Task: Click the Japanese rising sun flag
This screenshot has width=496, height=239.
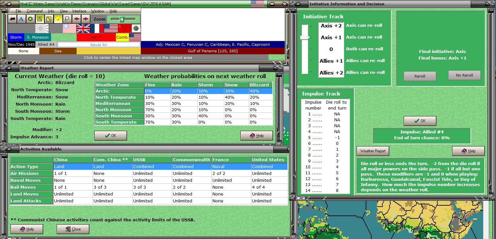Action: [x=42, y=28]
